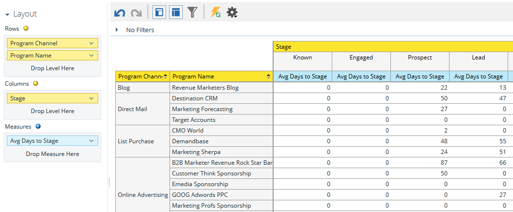Open the Program Name row dropdown
The width and height of the screenshot is (513, 212).
(91, 56)
